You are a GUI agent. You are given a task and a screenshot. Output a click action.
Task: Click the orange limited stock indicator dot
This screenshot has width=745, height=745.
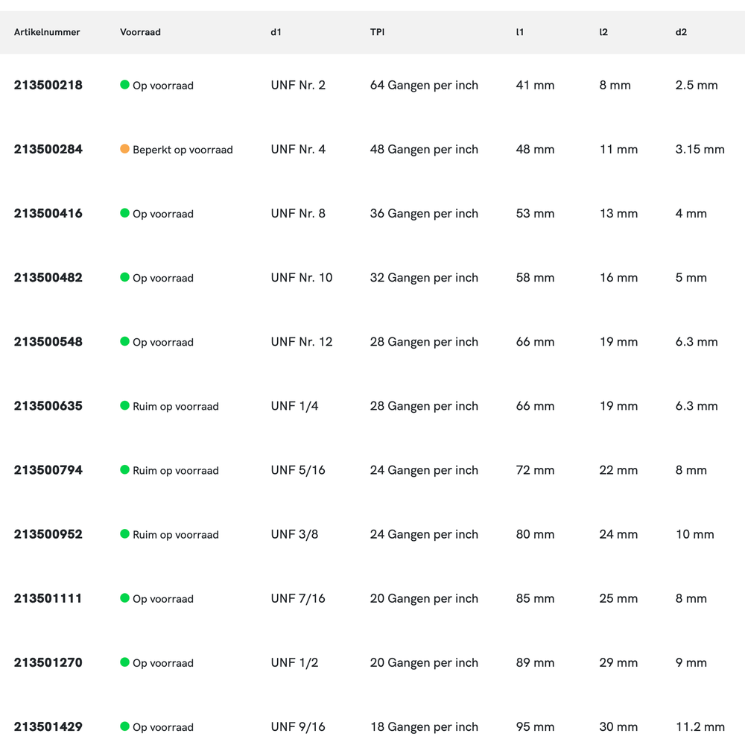point(125,149)
